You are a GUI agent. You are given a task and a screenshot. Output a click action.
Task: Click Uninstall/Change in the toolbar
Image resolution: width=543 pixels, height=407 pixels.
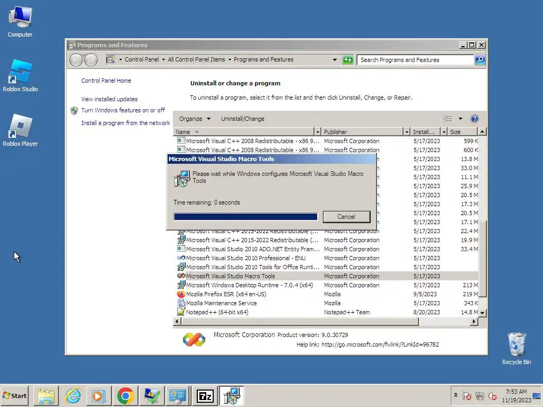[242, 119]
